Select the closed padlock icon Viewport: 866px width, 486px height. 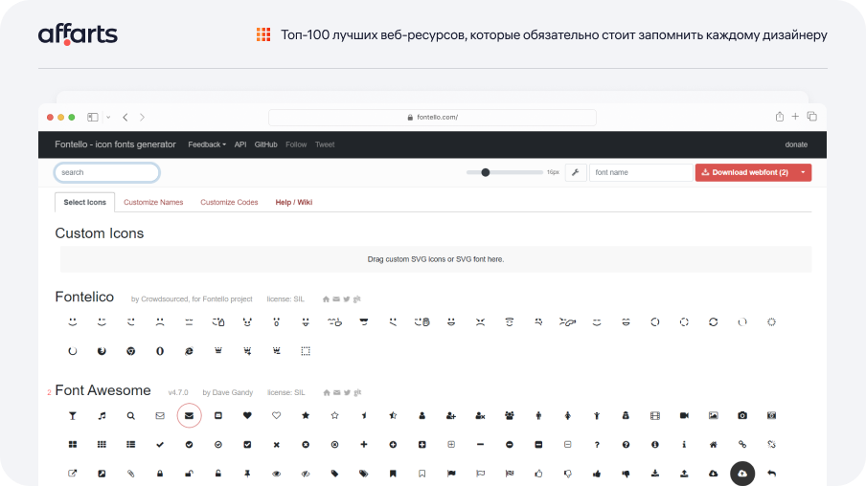tap(160, 474)
